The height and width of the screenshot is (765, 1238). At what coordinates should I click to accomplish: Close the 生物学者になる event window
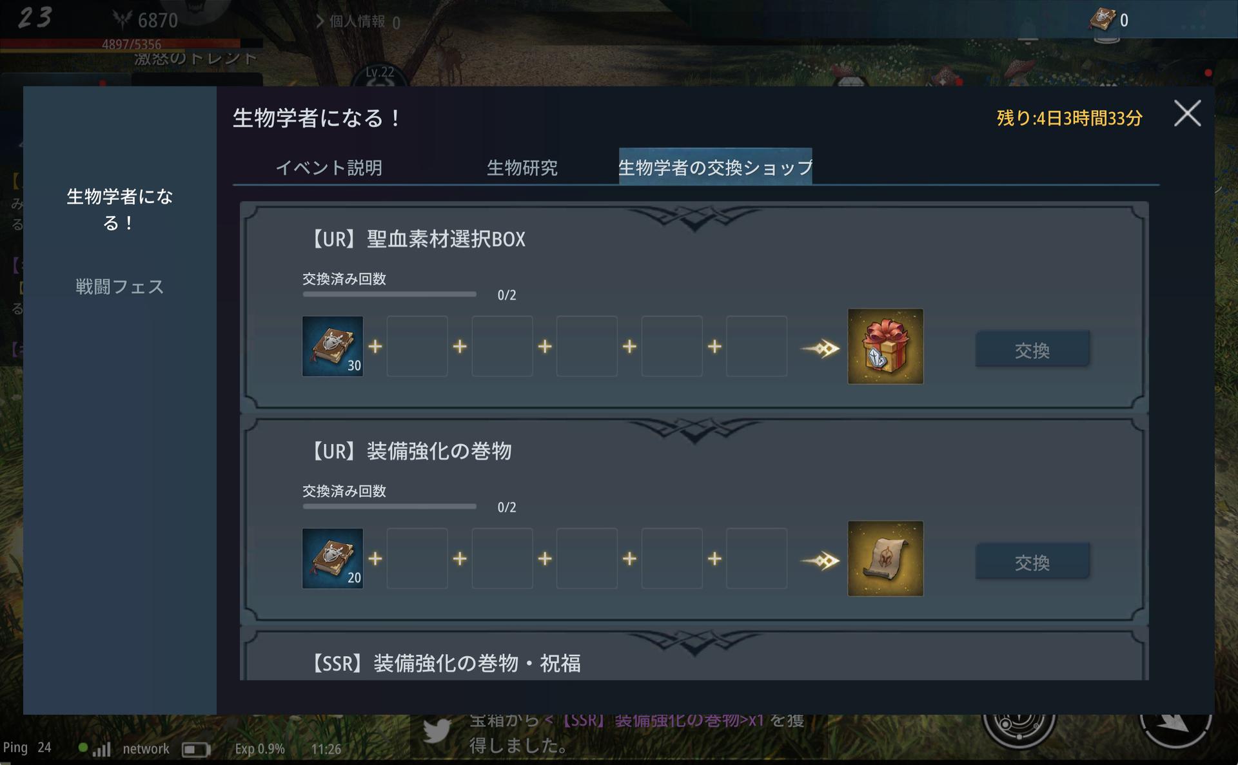pyautogui.click(x=1187, y=113)
